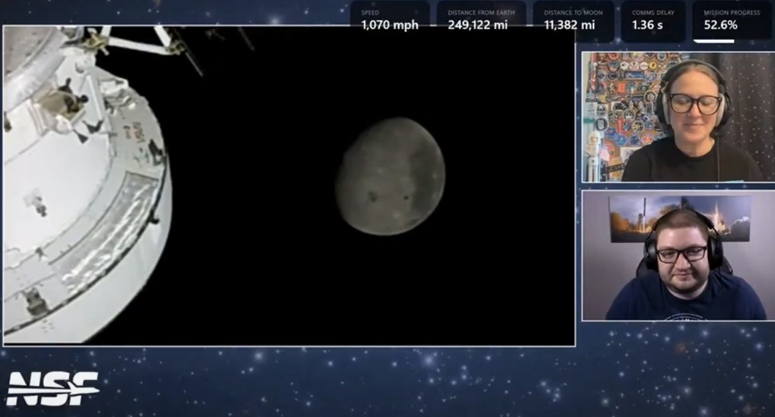Click the mission progress bar under 52.6%

tap(714, 41)
